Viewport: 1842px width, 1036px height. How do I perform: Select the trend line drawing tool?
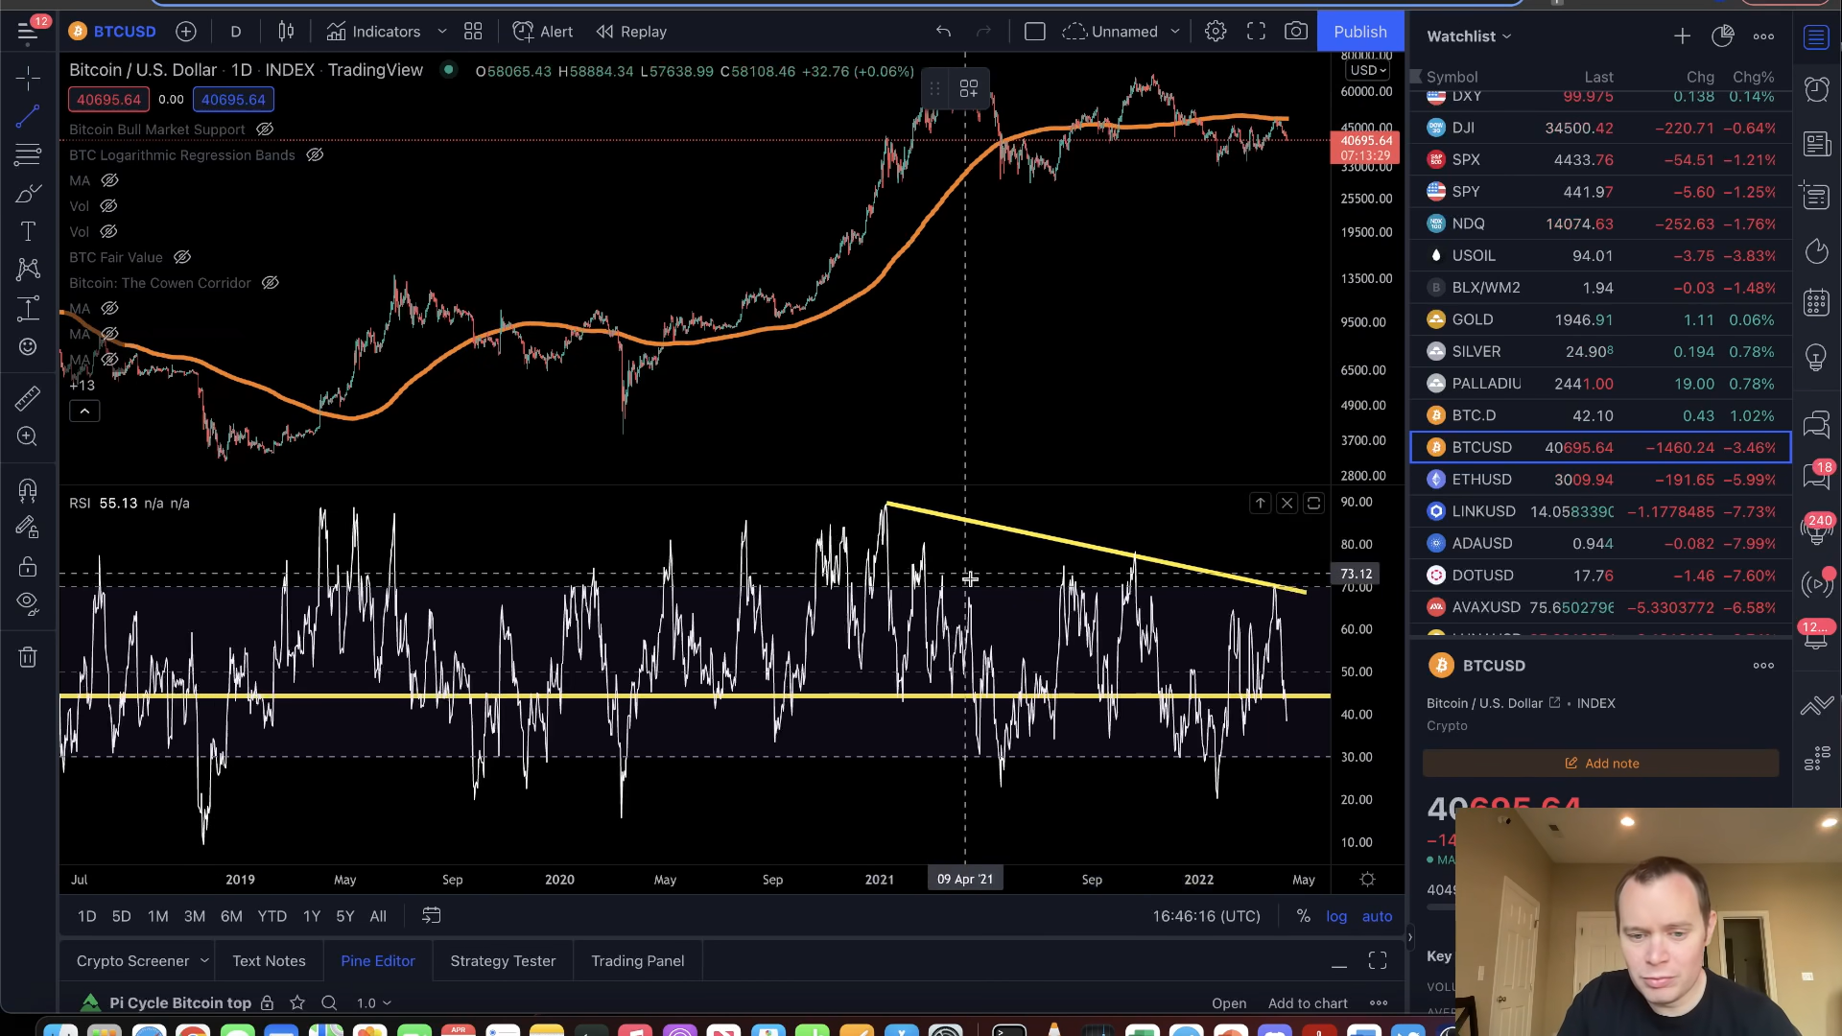pyautogui.click(x=28, y=116)
